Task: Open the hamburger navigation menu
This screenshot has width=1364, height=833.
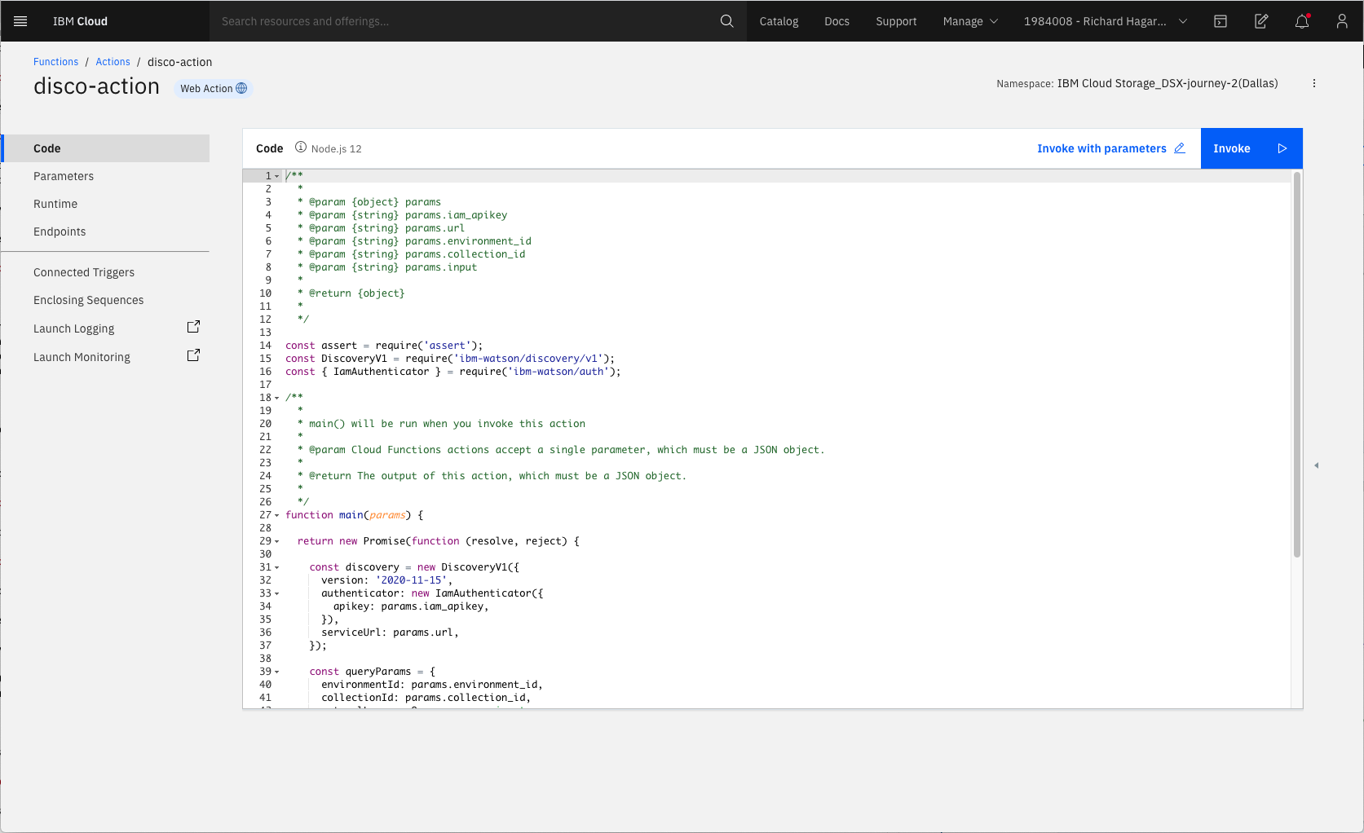Action: point(20,21)
